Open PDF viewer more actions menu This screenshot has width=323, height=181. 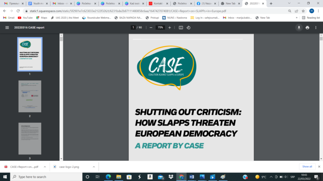pyautogui.click(x=316, y=28)
